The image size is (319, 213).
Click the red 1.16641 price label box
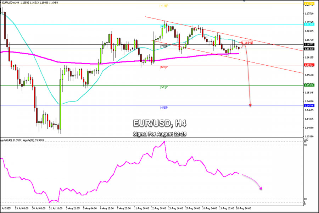point(247,43)
